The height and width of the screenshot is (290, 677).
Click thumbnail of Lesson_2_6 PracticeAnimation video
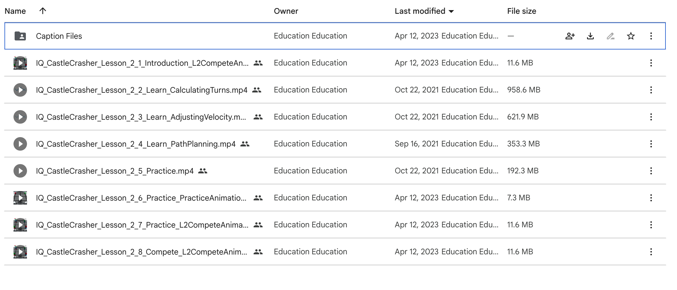[x=20, y=198]
